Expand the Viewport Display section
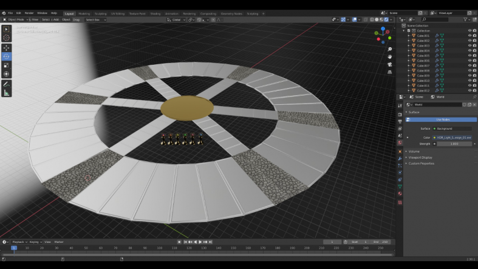478x269 pixels. point(421,158)
